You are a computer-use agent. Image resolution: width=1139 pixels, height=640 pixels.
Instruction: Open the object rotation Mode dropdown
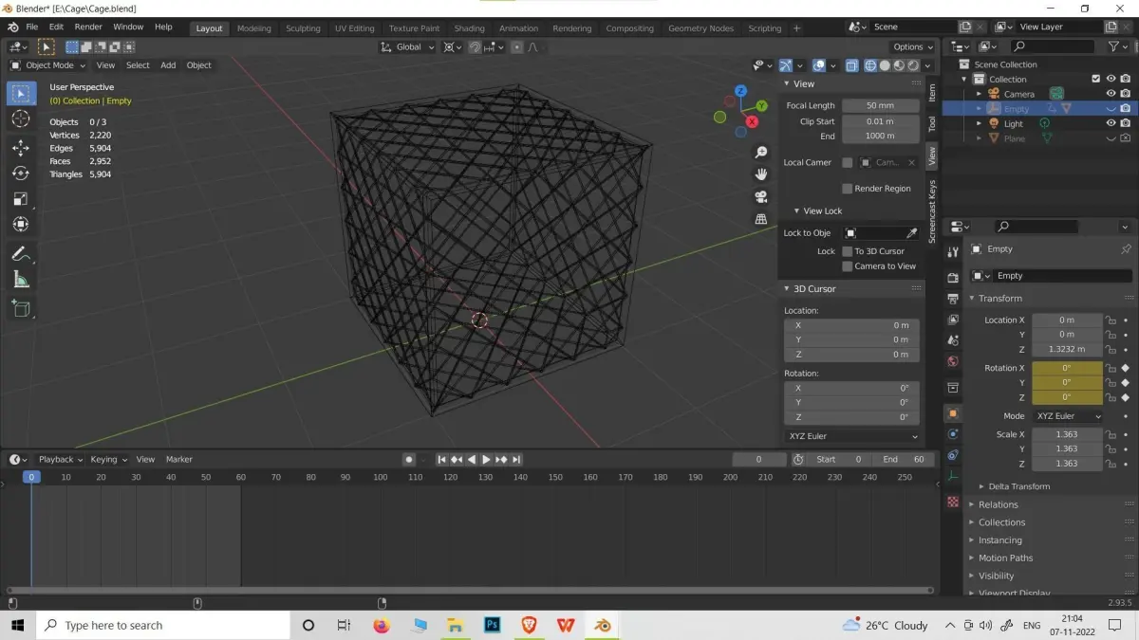1068,416
